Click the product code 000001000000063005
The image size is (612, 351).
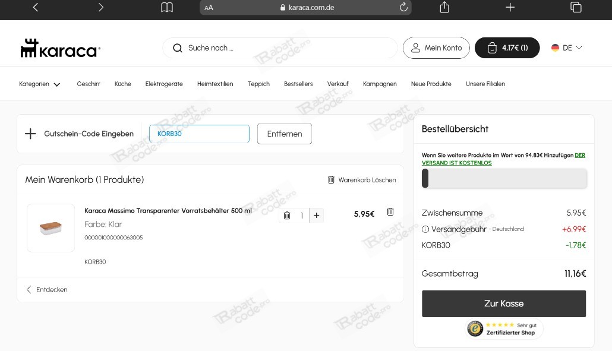tap(113, 238)
